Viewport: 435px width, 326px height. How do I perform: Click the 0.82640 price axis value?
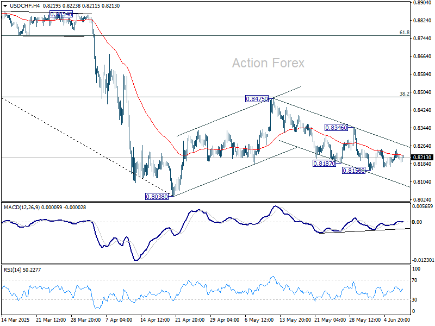coord(422,146)
